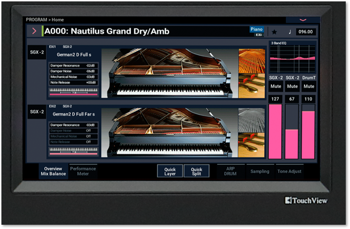
Task: Switch to Overview Mix Balance tab
Action: coord(53,171)
